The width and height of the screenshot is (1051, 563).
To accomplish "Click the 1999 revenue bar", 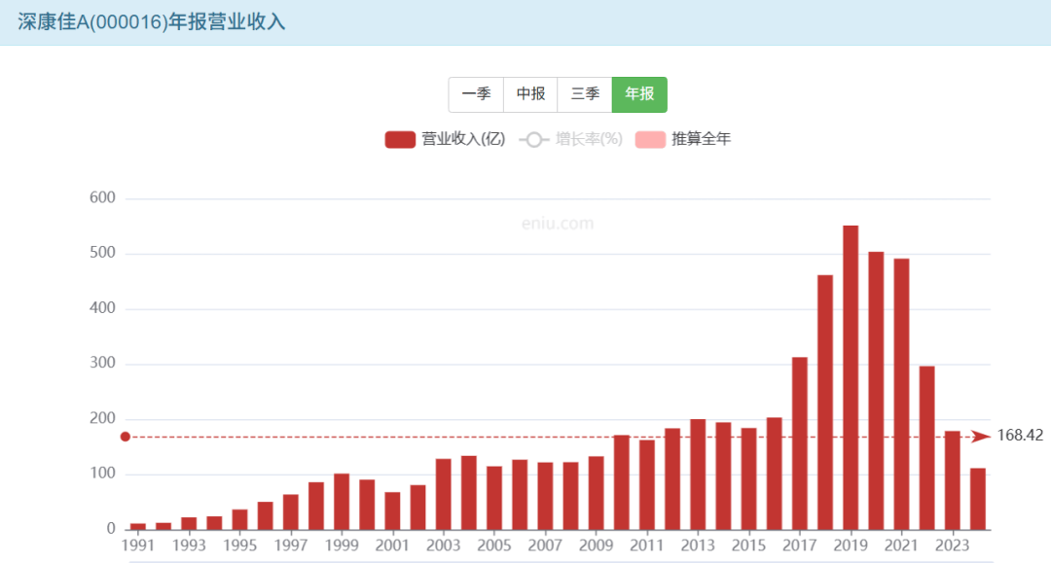I will click(342, 502).
